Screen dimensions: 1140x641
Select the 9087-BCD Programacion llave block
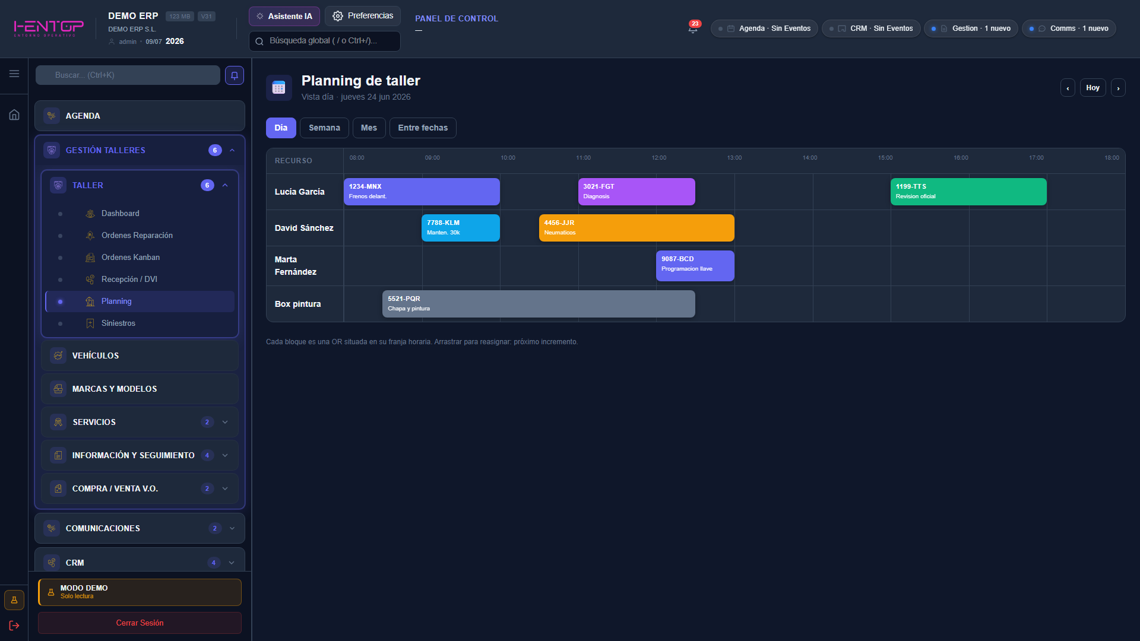coord(695,266)
